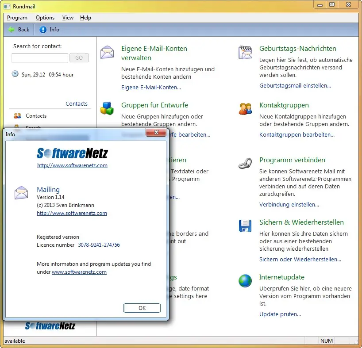The height and width of the screenshot is (348, 362).
Task: Click the green Back arrow icon
Action: 12,30
